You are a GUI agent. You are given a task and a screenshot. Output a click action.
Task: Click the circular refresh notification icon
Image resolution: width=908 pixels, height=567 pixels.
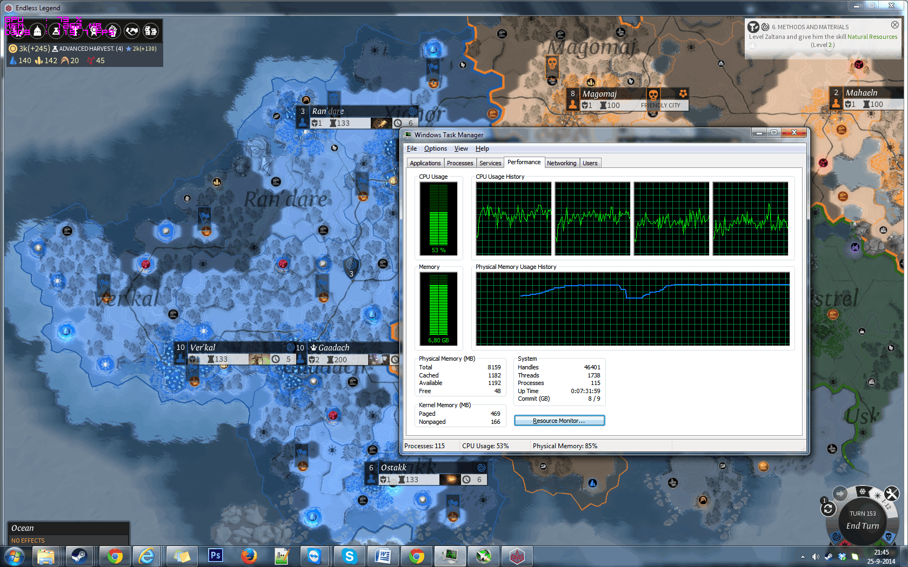coord(828,509)
